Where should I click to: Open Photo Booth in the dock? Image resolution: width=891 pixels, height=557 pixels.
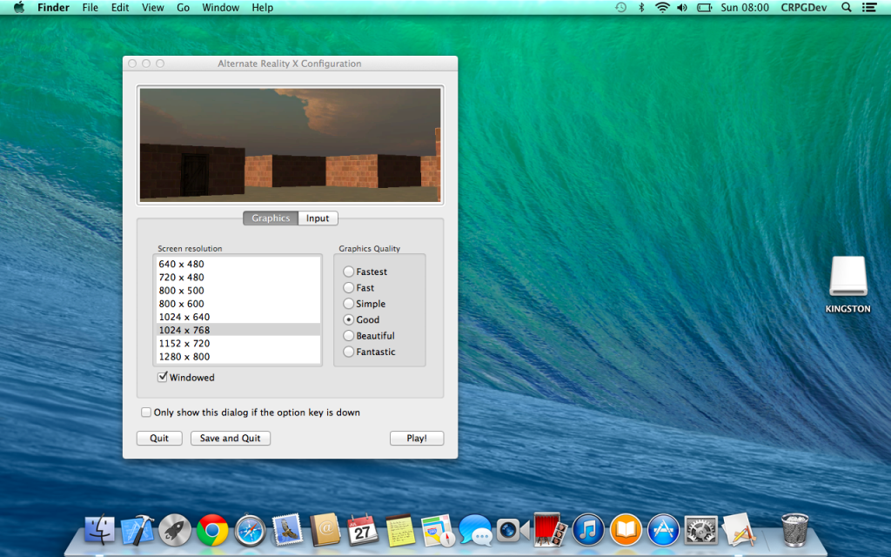point(550,529)
